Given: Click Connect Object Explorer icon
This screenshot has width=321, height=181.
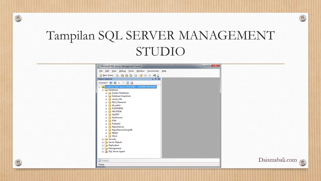Looking at the screenshot, I should tap(111, 83).
